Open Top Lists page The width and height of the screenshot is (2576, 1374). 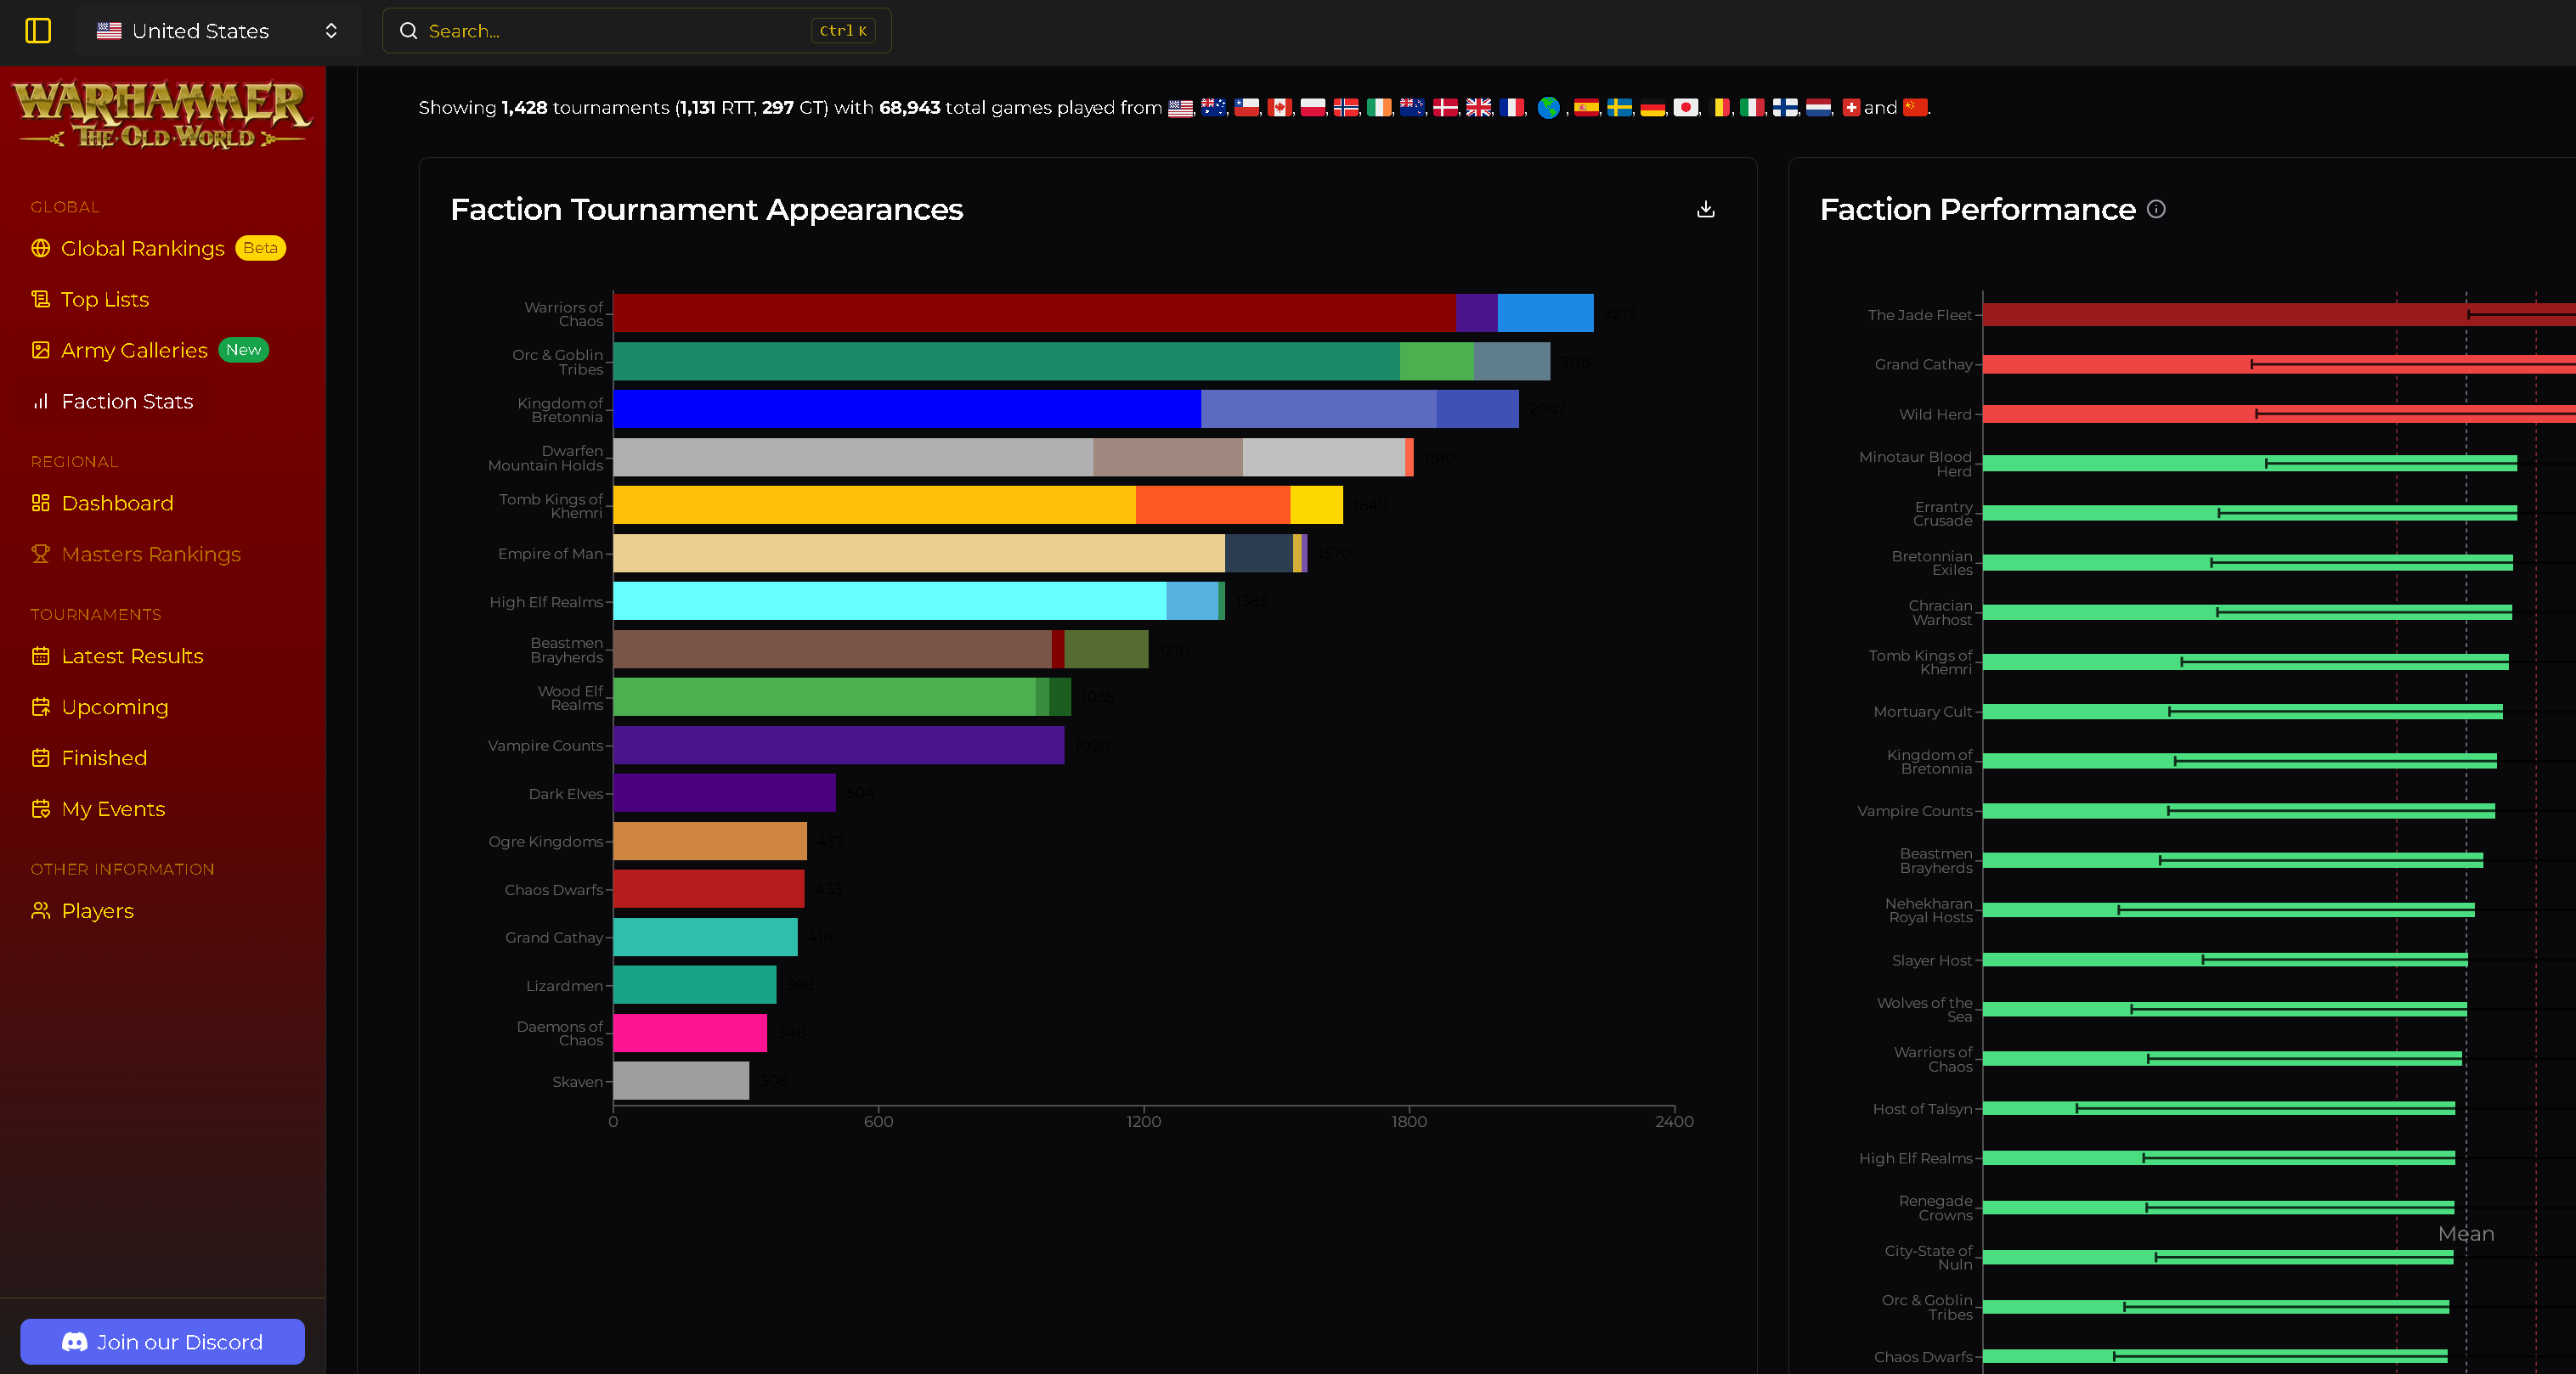tap(104, 299)
